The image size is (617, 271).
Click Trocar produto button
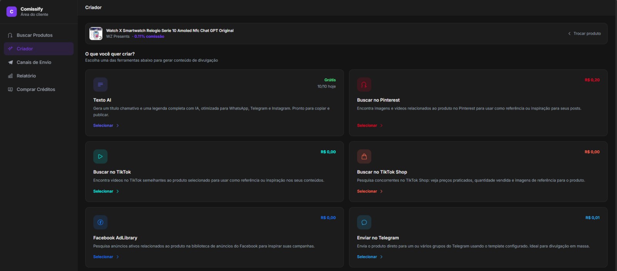[x=584, y=34]
